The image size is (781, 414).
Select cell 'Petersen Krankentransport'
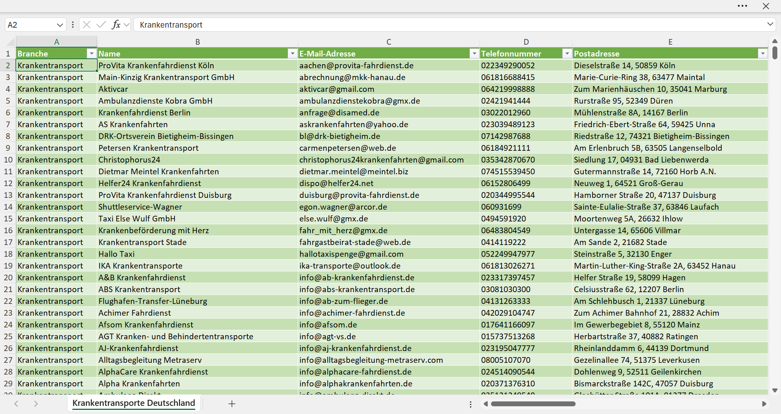pos(198,148)
